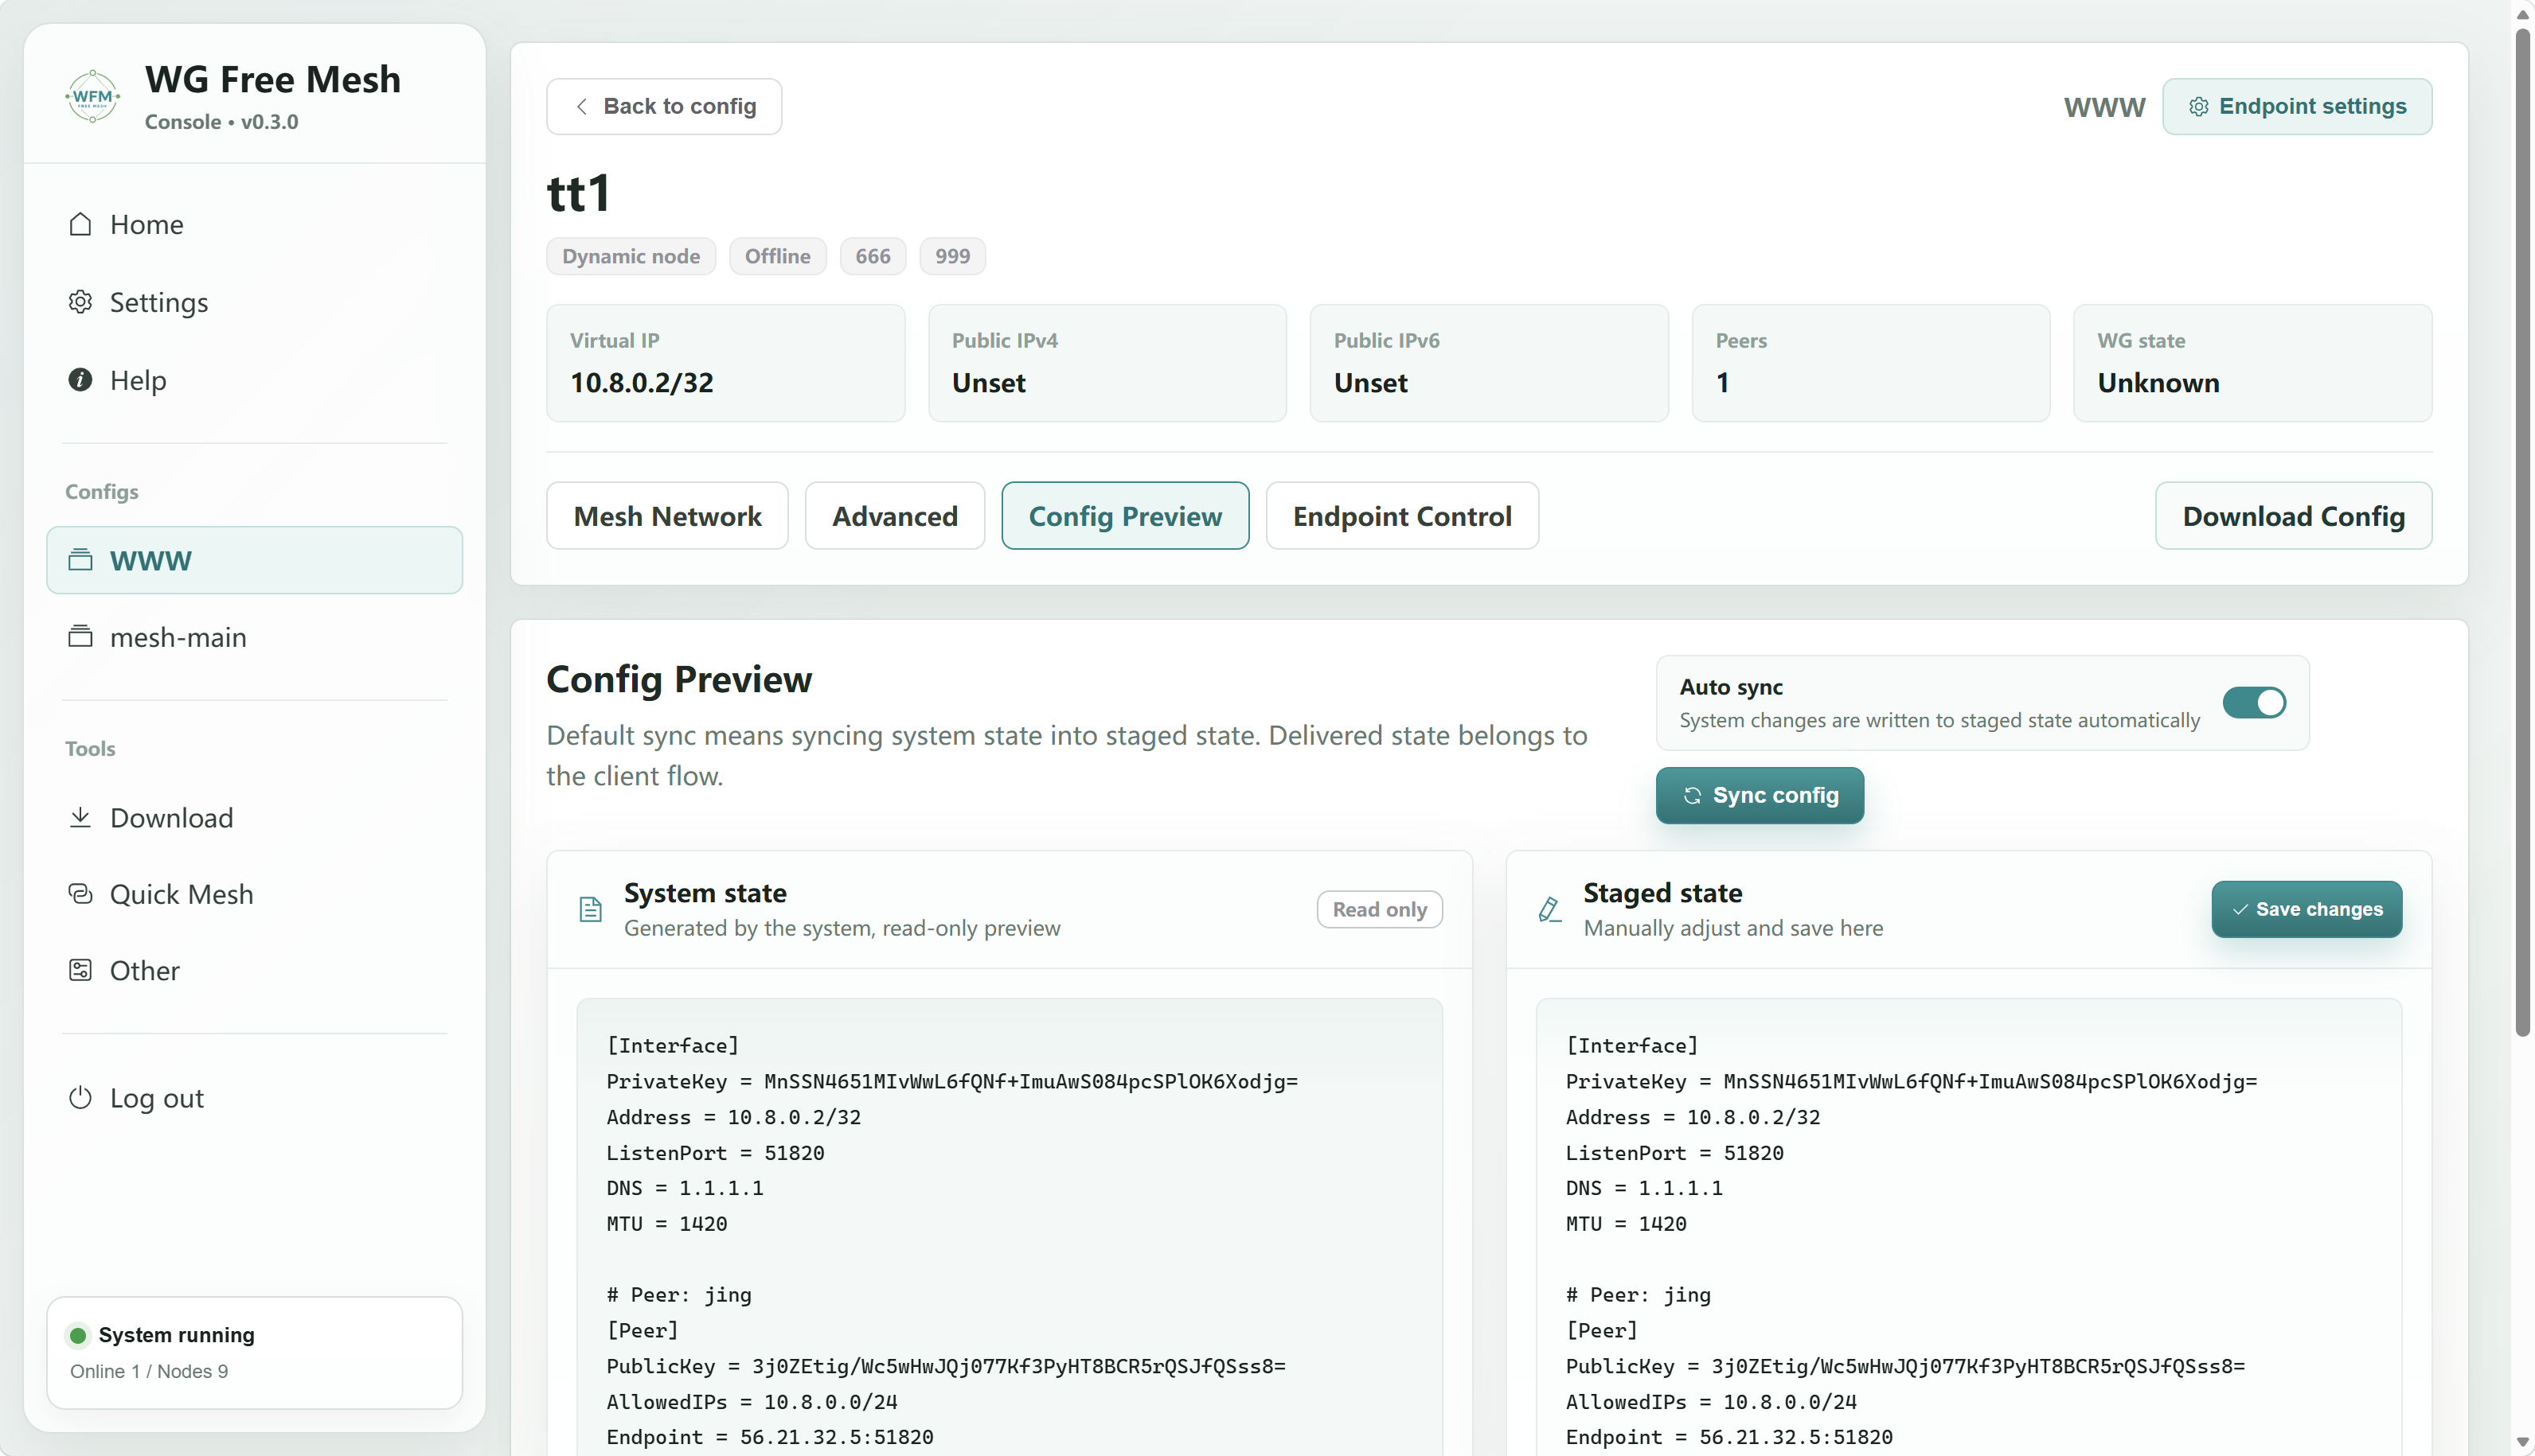Open the Home page
This screenshot has height=1456, width=2535.
254,224
